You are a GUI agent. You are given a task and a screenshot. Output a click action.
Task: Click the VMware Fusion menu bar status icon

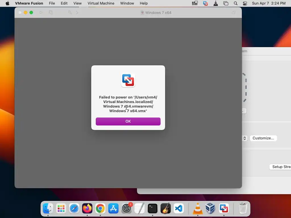(x=205, y=3)
